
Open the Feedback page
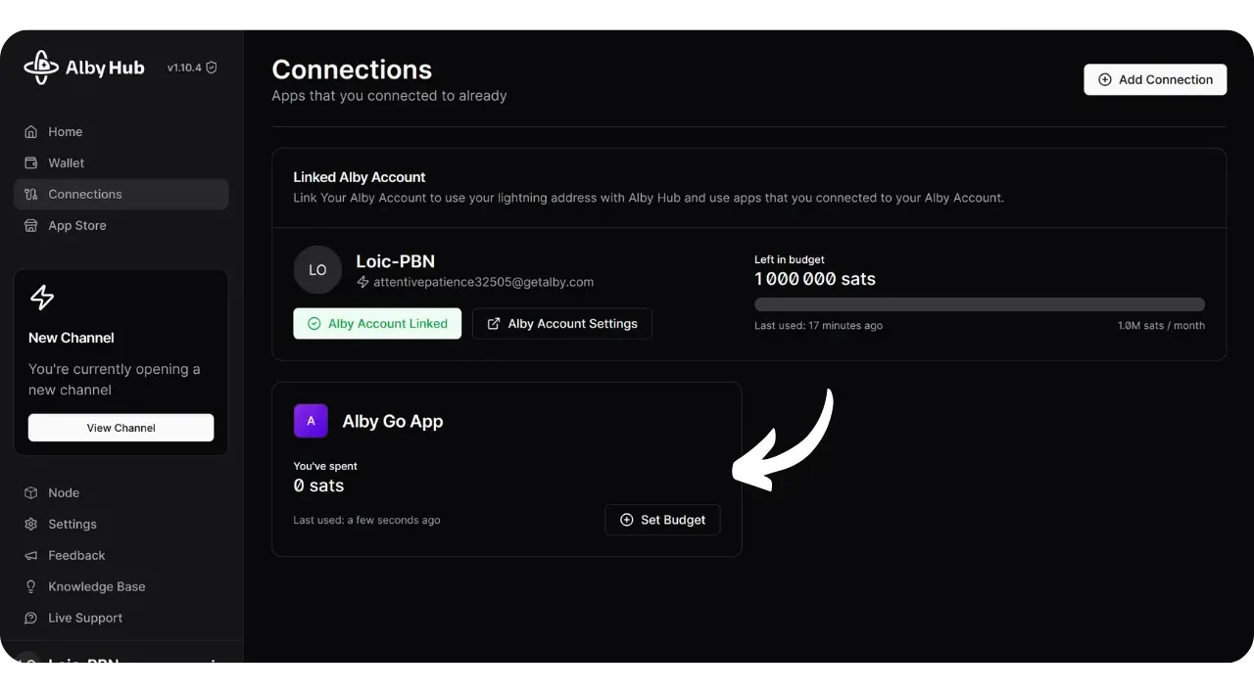(x=76, y=556)
